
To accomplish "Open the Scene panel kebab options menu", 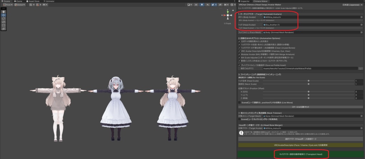I will click(x=235, y=1).
